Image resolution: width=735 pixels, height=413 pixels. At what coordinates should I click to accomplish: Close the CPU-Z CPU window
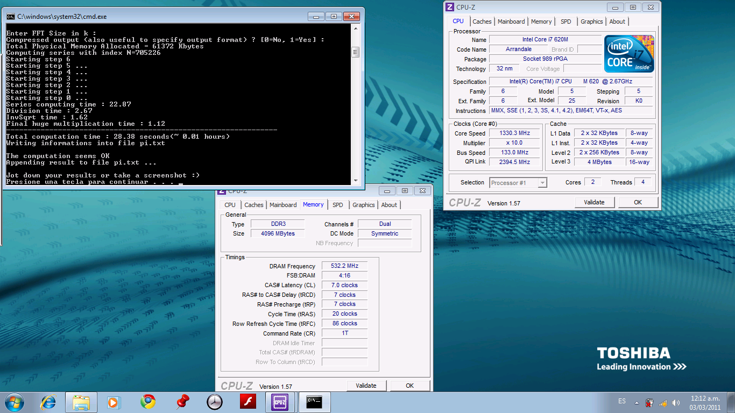tap(651, 7)
